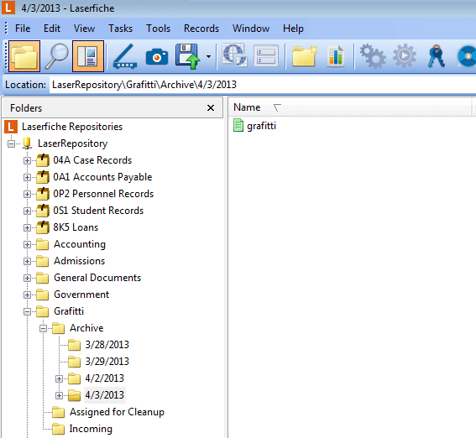Viewport: 476px width, 438px height.
Task: Select the 3/28/2013 folder
Action: pyautogui.click(x=107, y=345)
